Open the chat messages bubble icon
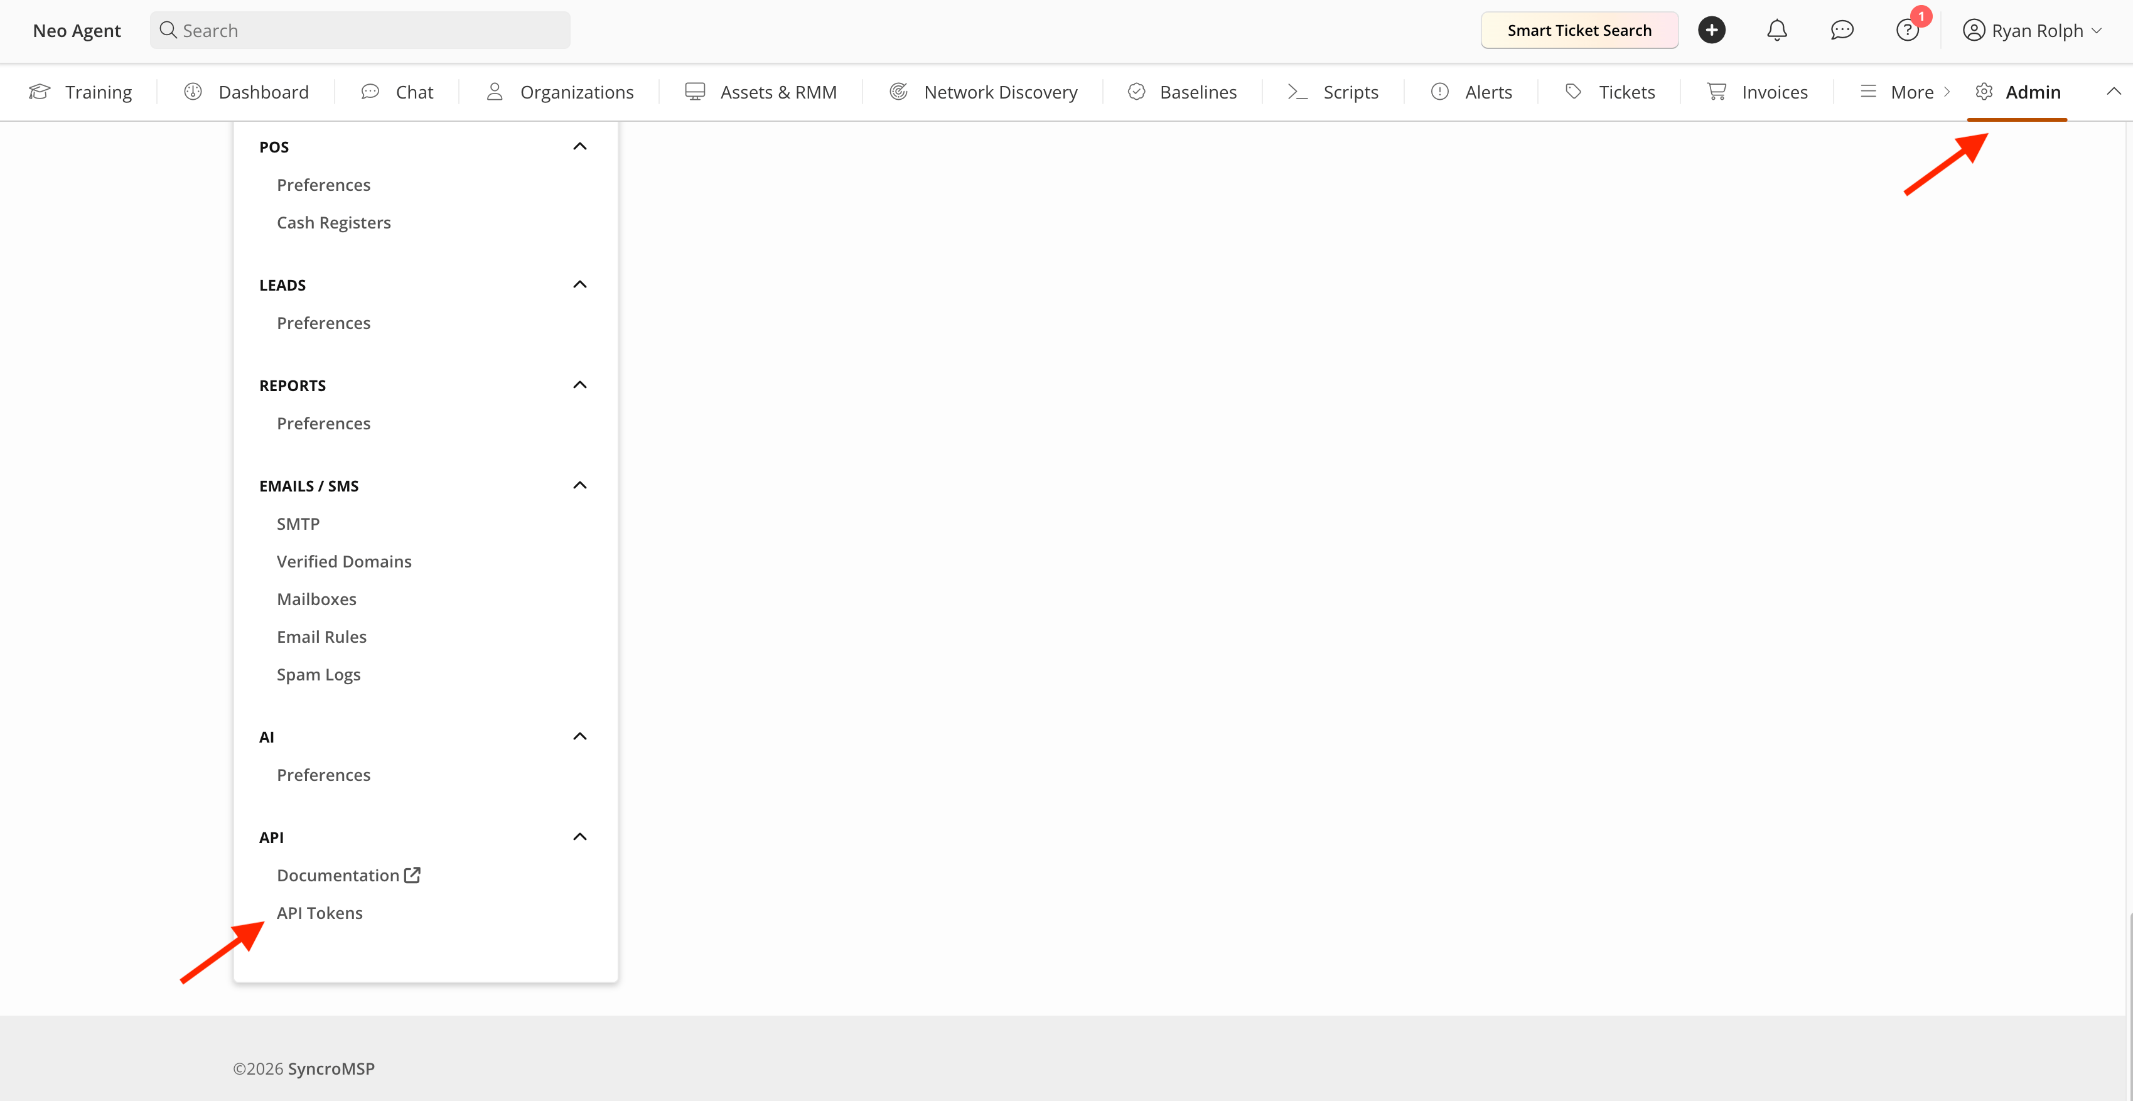Viewport: 2133px width, 1101px height. 1842,31
